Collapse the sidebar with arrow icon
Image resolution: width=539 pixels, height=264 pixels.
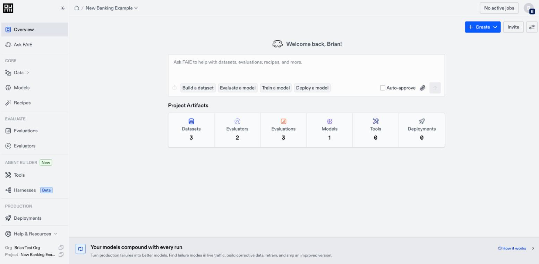point(62,8)
